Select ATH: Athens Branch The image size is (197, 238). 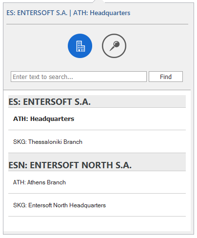click(x=97, y=182)
